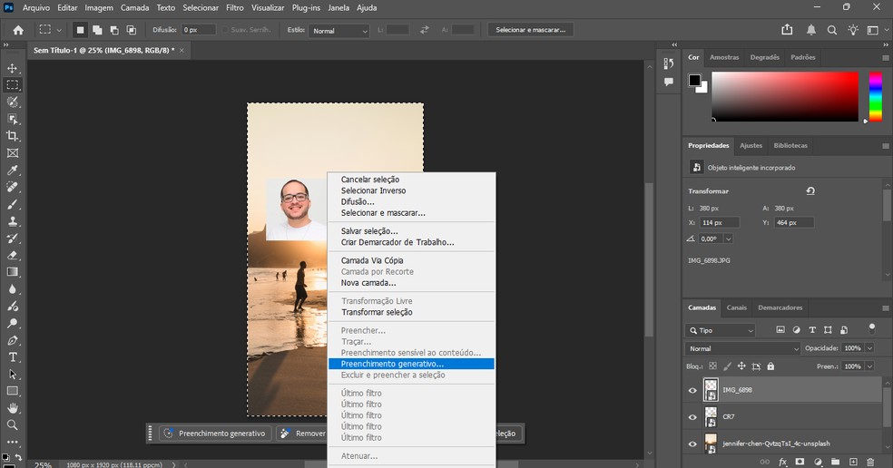Toggle visibility of CR7 layer
Image resolution: width=893 pixels, height=468 pixels.
(x=693, y=417)
